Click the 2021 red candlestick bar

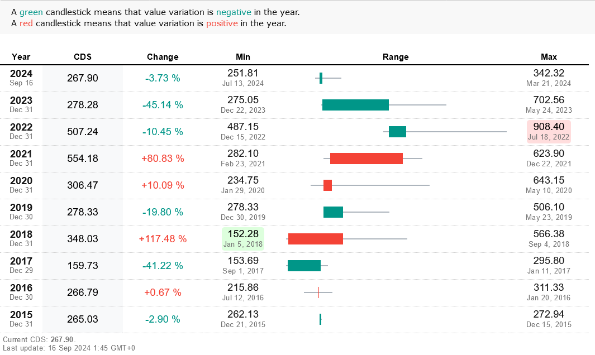pyautogui.click(x=366, y=159)
